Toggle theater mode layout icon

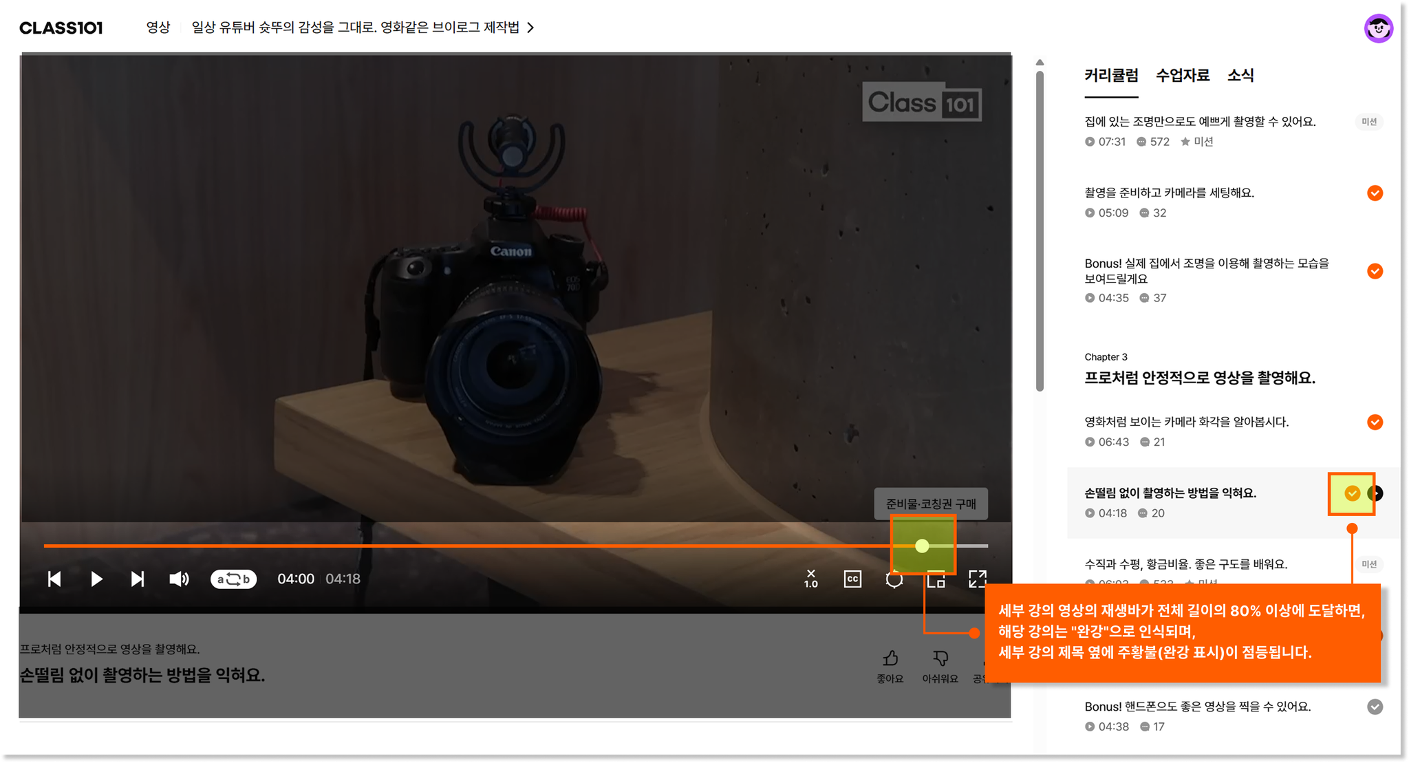pos(936,580)
